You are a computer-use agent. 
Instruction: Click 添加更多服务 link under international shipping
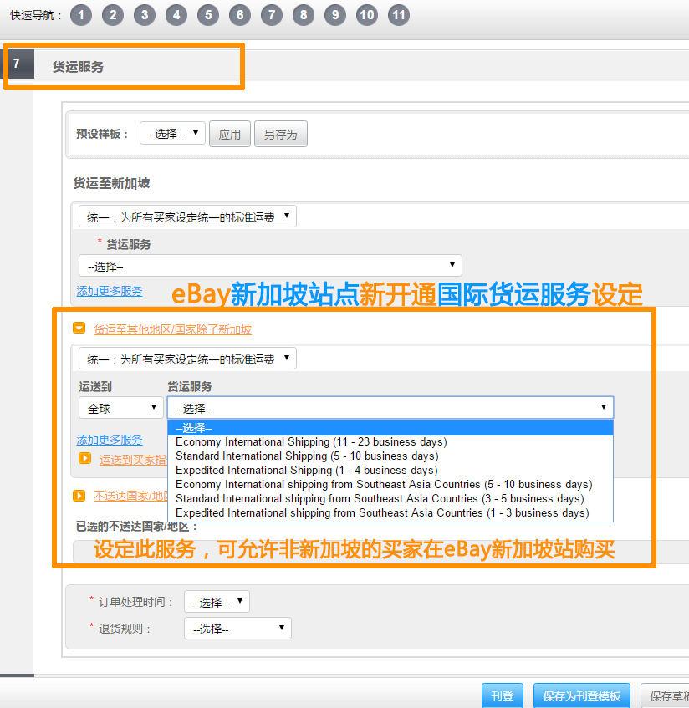[110, 440]
